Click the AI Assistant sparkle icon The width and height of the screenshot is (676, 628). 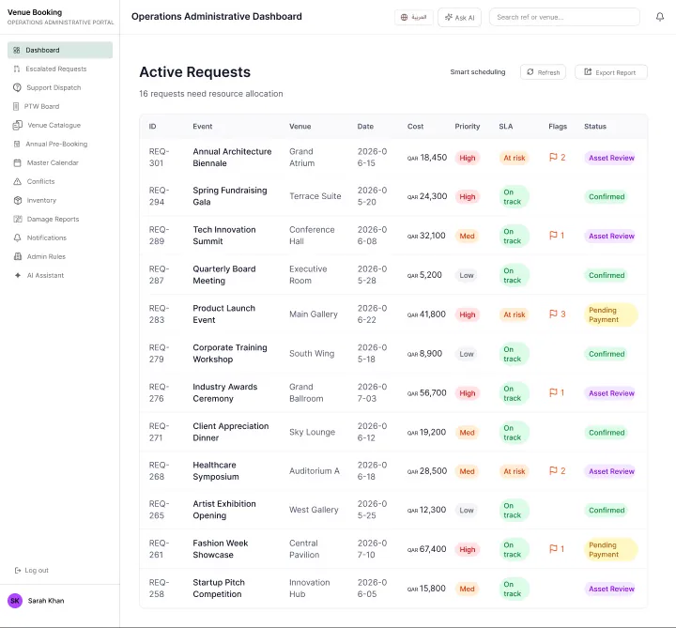coord(18,275)
